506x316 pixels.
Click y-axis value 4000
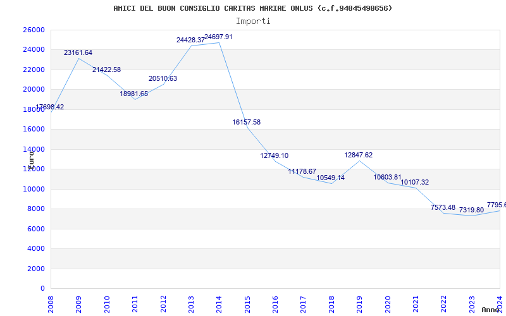tap(36, 248)
